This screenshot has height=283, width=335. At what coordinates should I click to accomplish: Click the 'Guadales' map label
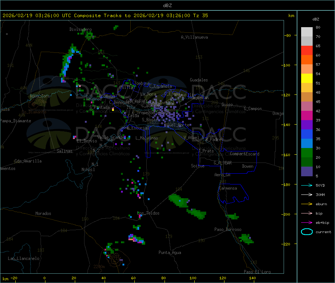click(x=199, y=80)
